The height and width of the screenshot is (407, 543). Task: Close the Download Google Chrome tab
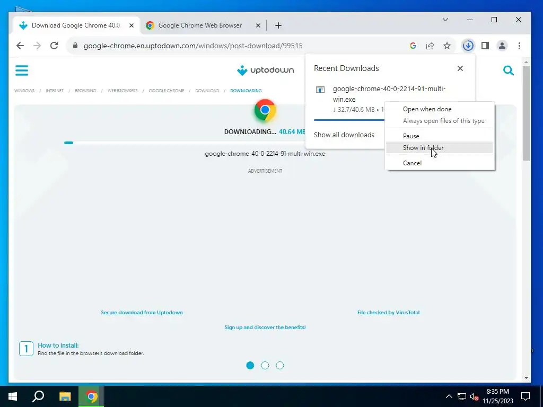pos(132,25)
